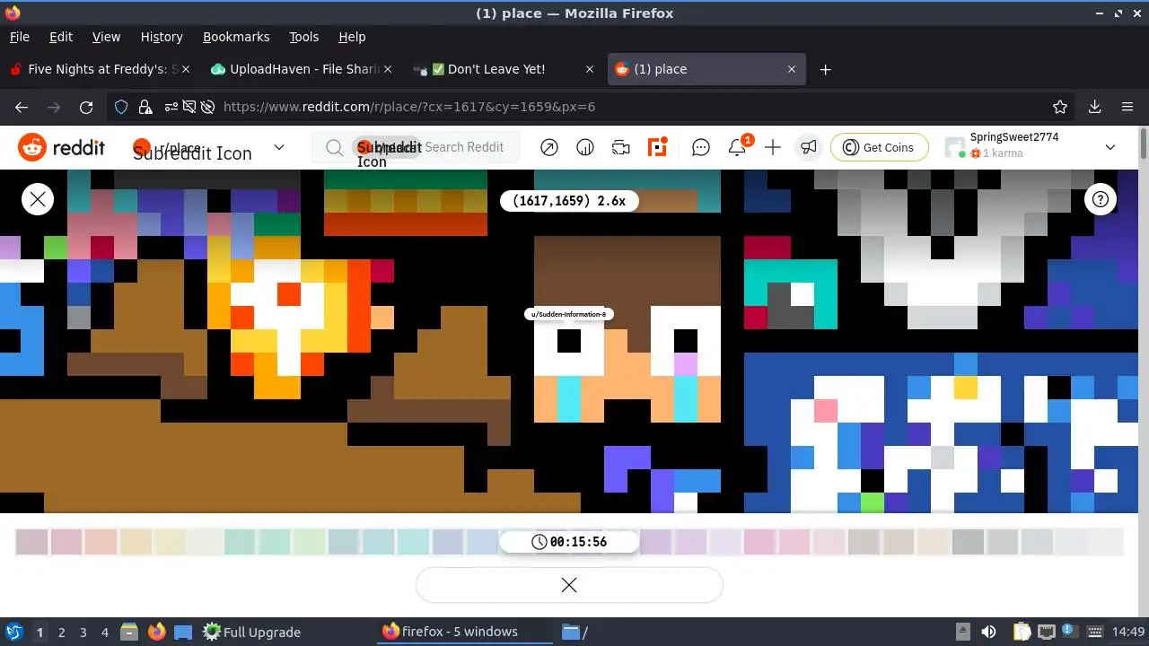The height and width of the screenshot is (646, 1149).
Task: Click the Reddit logo home link
Action: [62, 147]
